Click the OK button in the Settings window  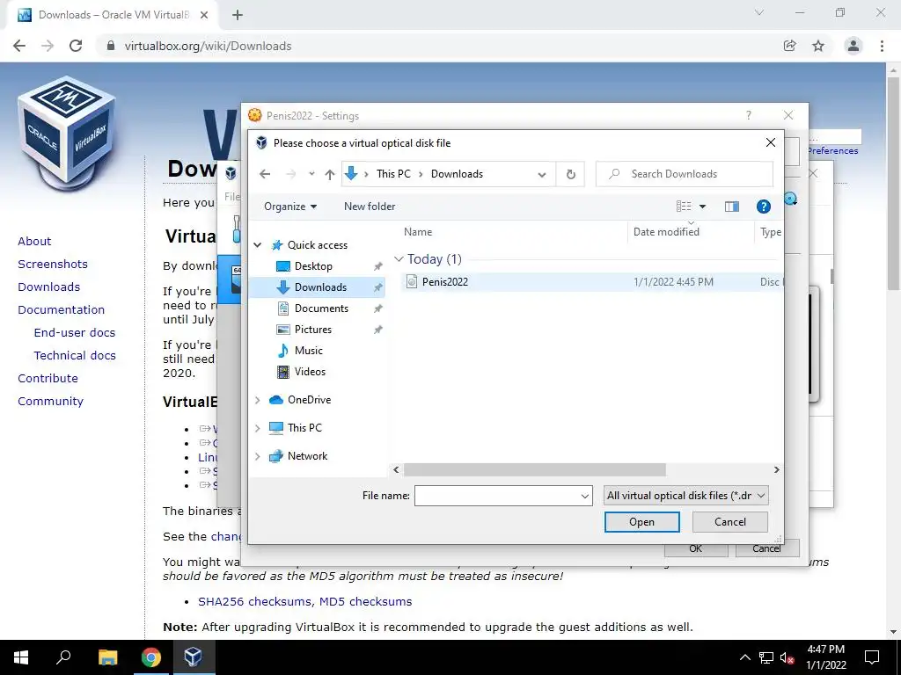tap(695, 548)
